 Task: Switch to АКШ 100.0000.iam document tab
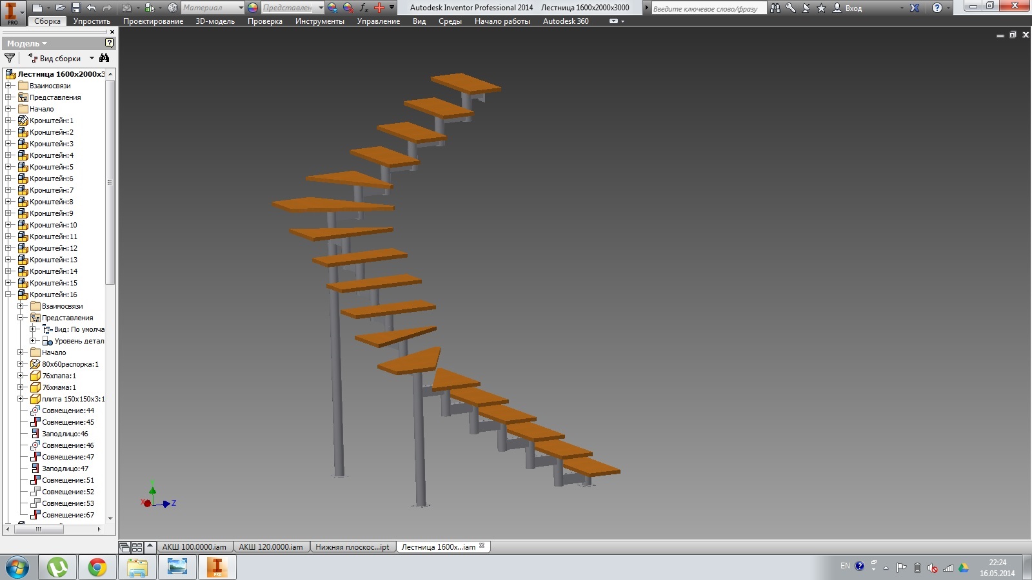pos(194,547)
